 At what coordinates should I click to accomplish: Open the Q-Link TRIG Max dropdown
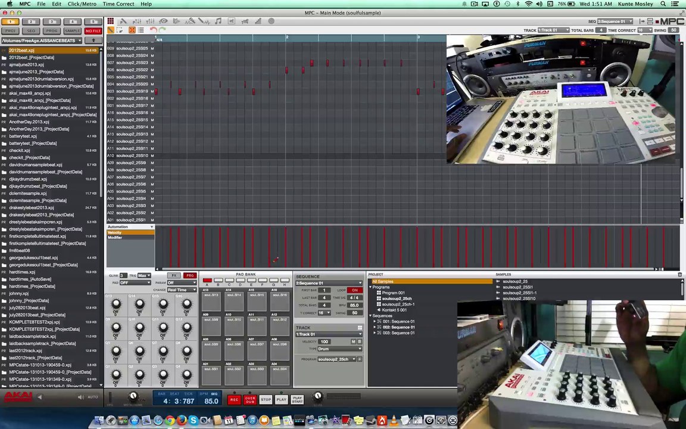pos(144,275)
